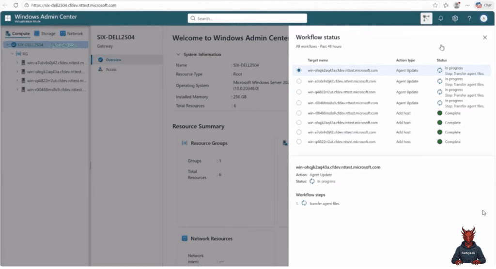This screenshot has width=496, height=269.
Task: Expand the win-a7obrln0j42 tree node
Action: [x=17, y=62]
